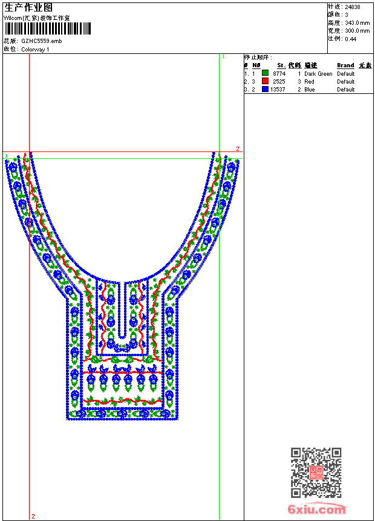Click the 6xiu.com watermark logo

pos(317,510)
